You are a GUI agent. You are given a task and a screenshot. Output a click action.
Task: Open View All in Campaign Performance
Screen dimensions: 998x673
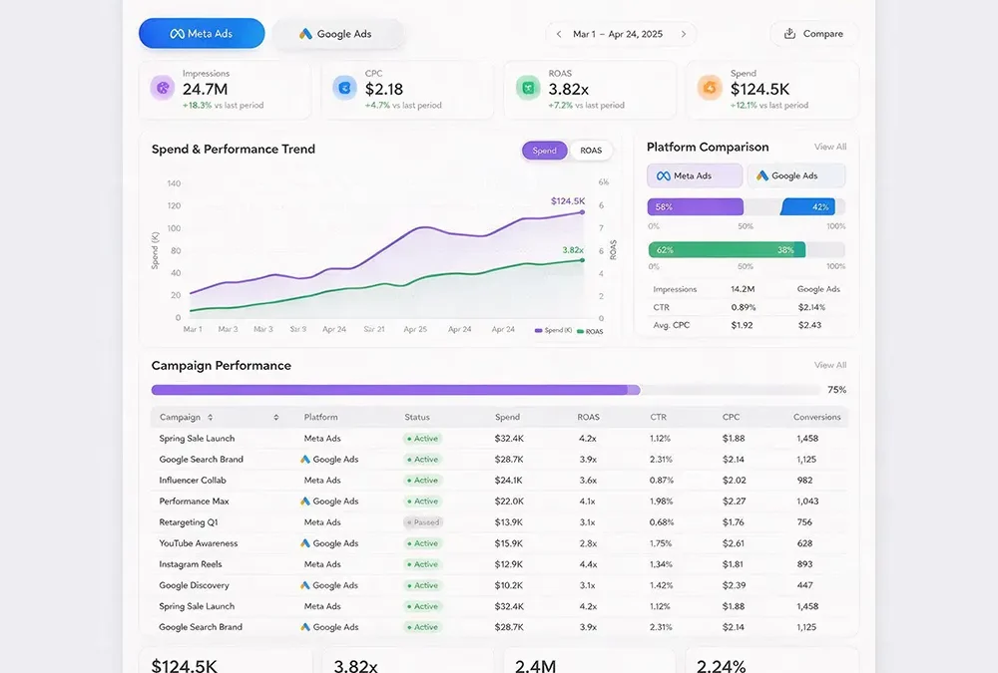(830, 365)
